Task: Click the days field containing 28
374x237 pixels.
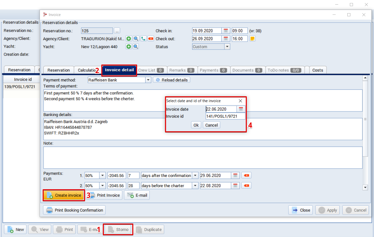Action: (x=134, y=186)
